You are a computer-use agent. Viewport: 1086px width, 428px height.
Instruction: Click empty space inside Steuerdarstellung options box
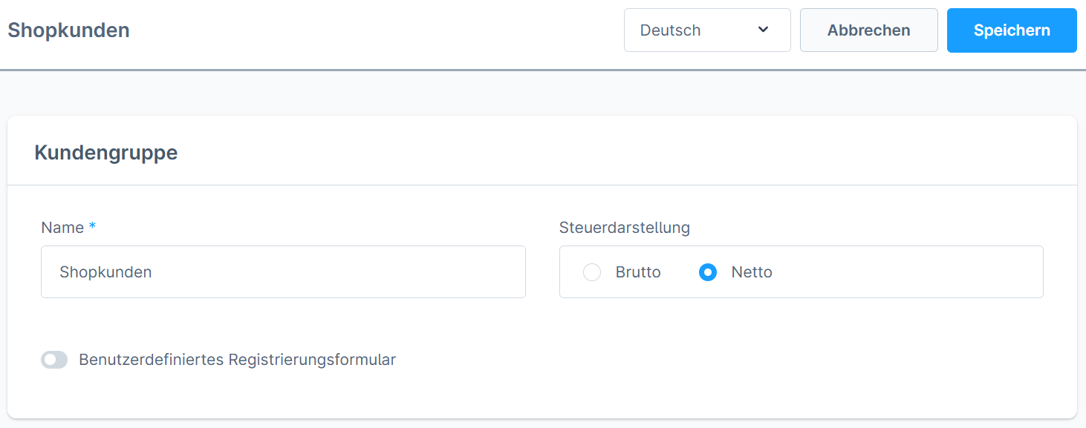[x=906, y=272]
